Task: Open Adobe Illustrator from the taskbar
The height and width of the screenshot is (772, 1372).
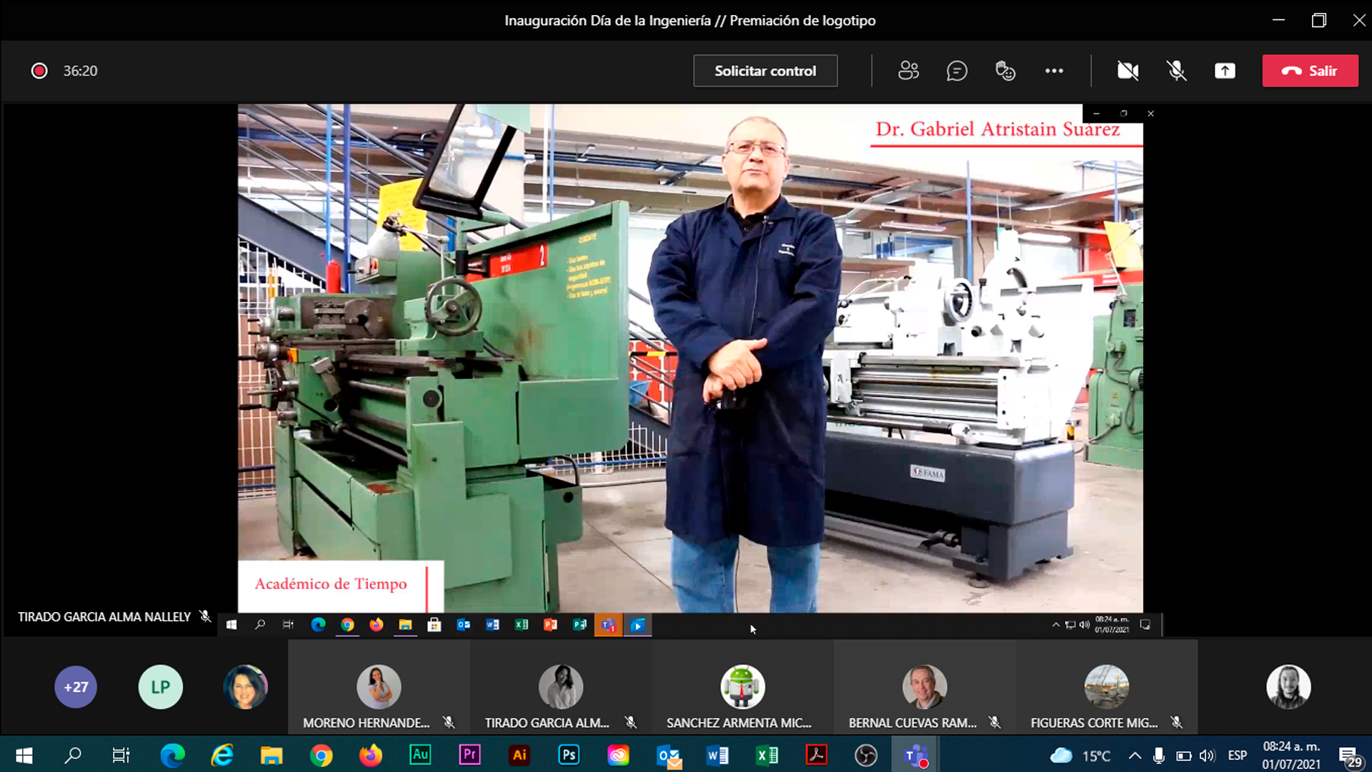Action: pos(519,755)
